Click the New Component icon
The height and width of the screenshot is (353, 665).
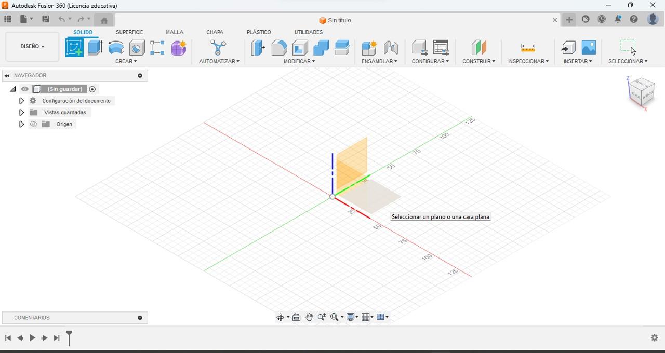tap(369, 48)
